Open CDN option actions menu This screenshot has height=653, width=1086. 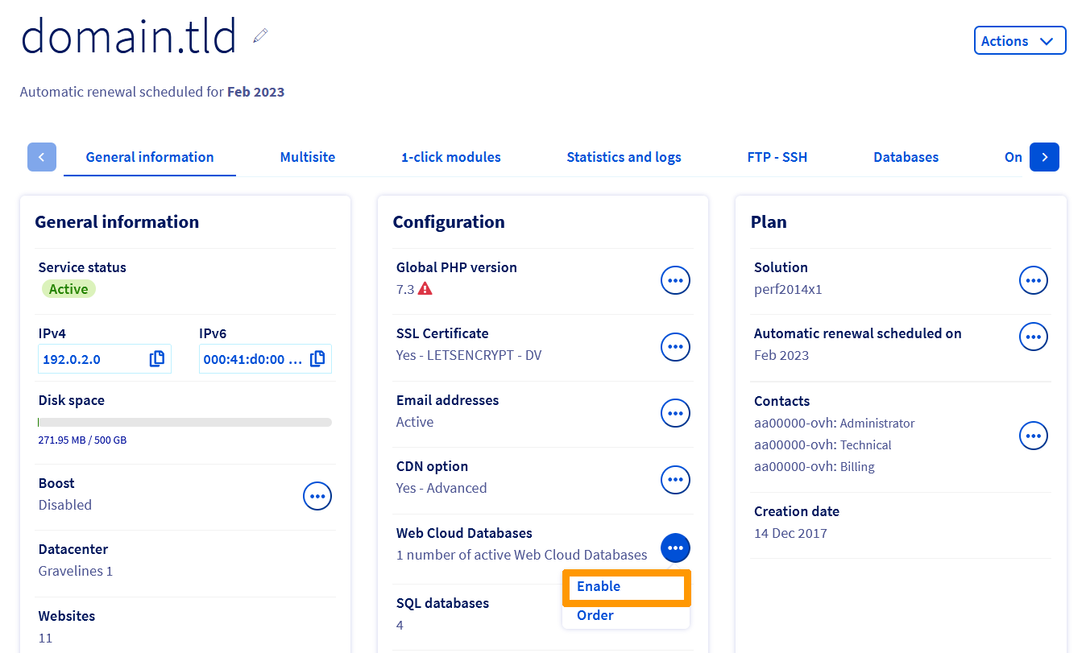[675, 480]
